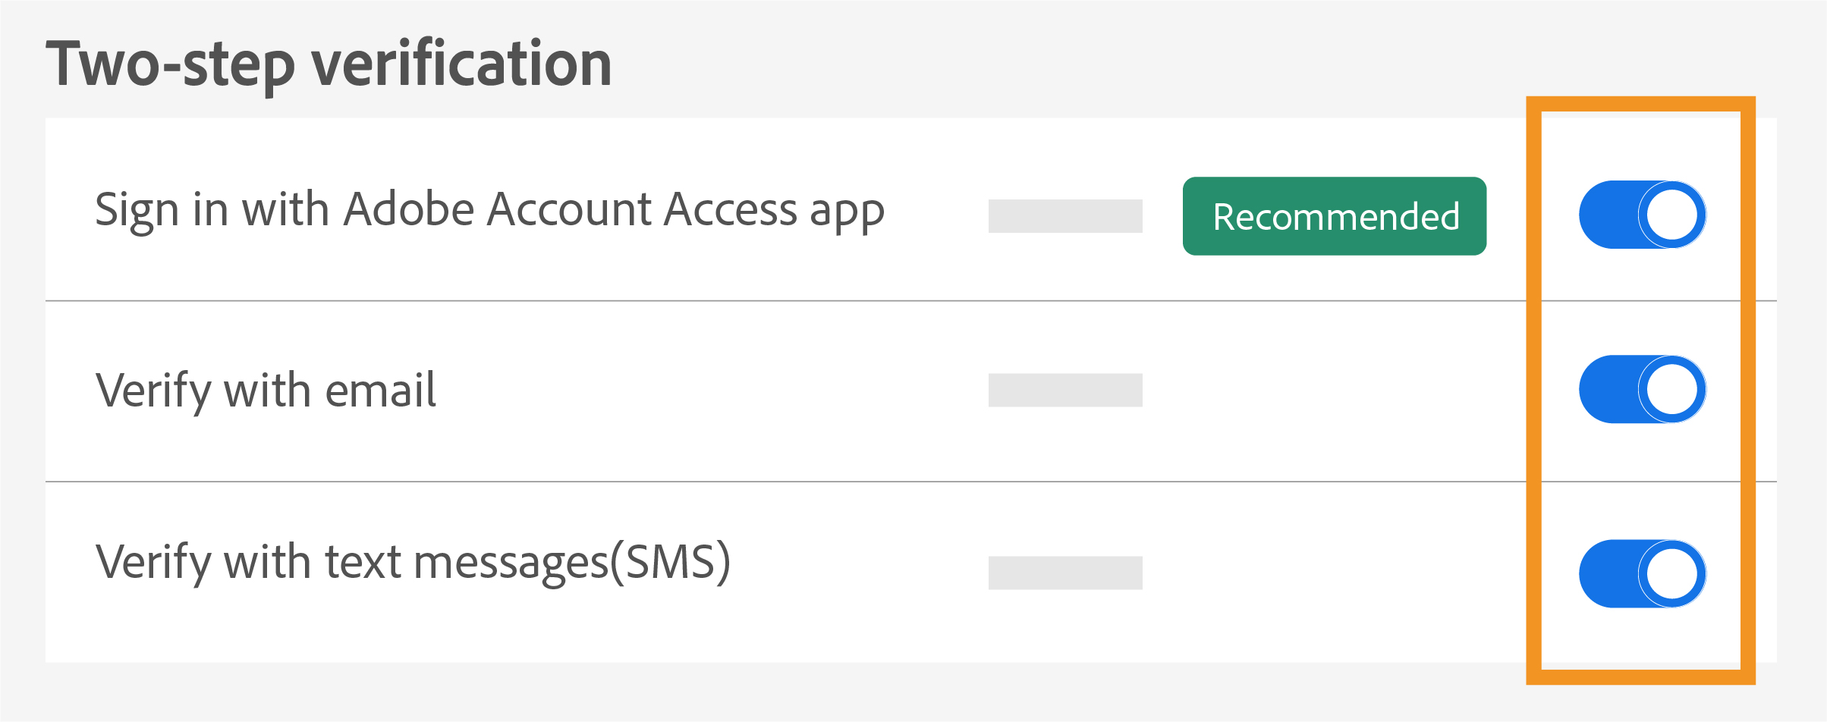The width and height of the screenshot is (1827, 722).
Task: Select the Verify with text messages(SMS) label
Action: [413, 563]
